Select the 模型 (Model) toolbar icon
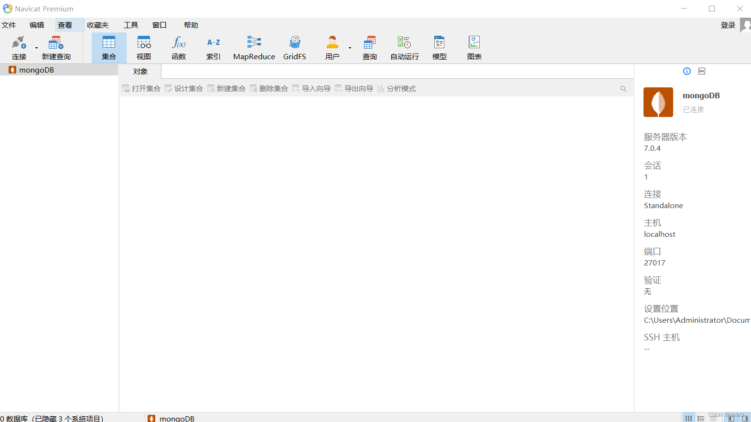 pos(440,48)
